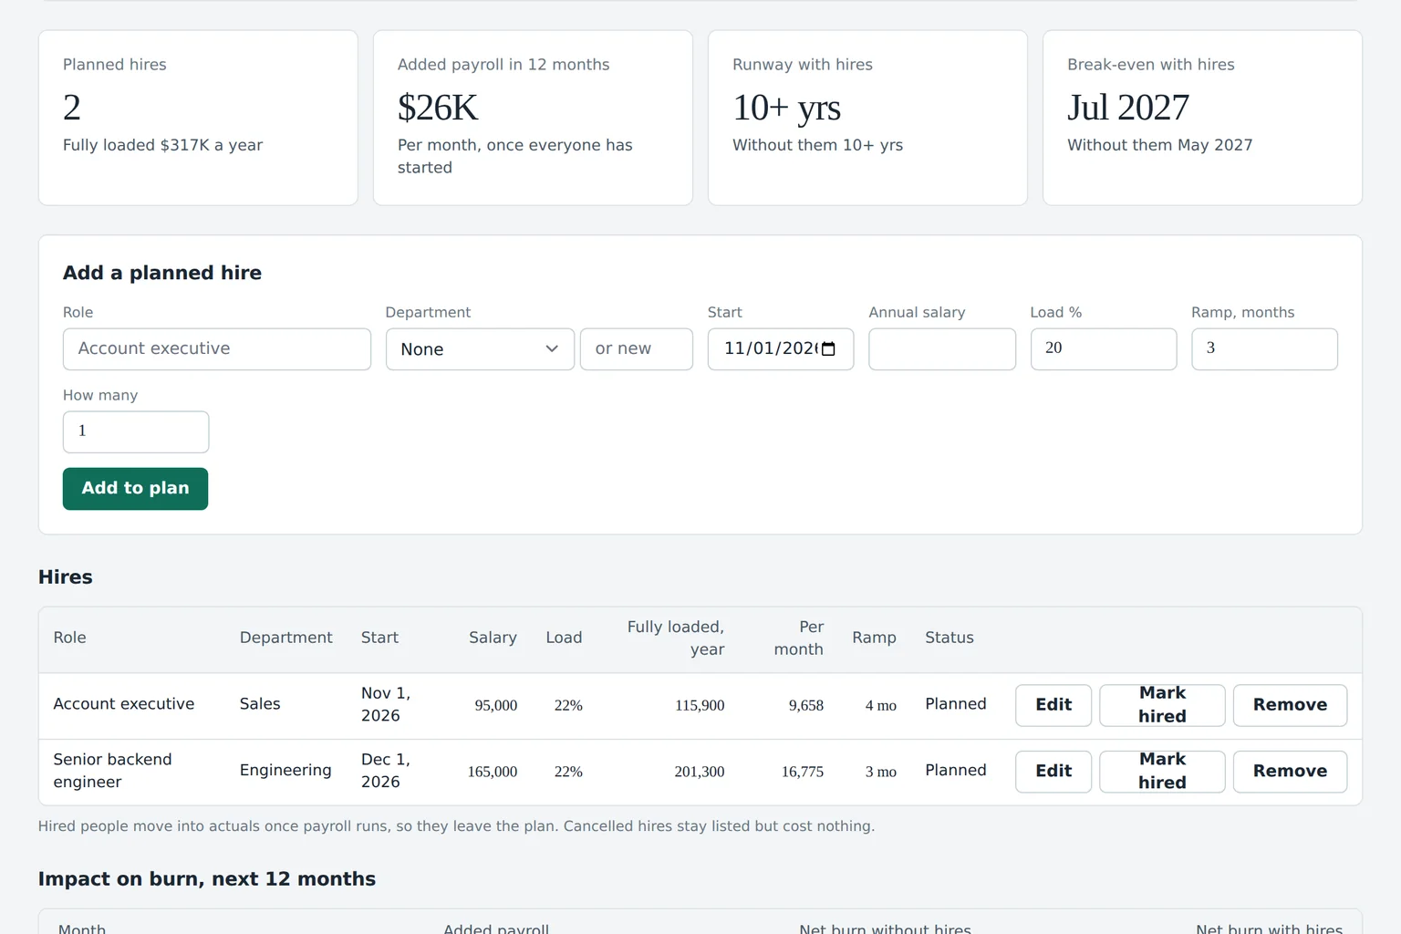Click 'Without them May 2027' text
Screen dimensions: 1401x934
[x=1160, y=145]
